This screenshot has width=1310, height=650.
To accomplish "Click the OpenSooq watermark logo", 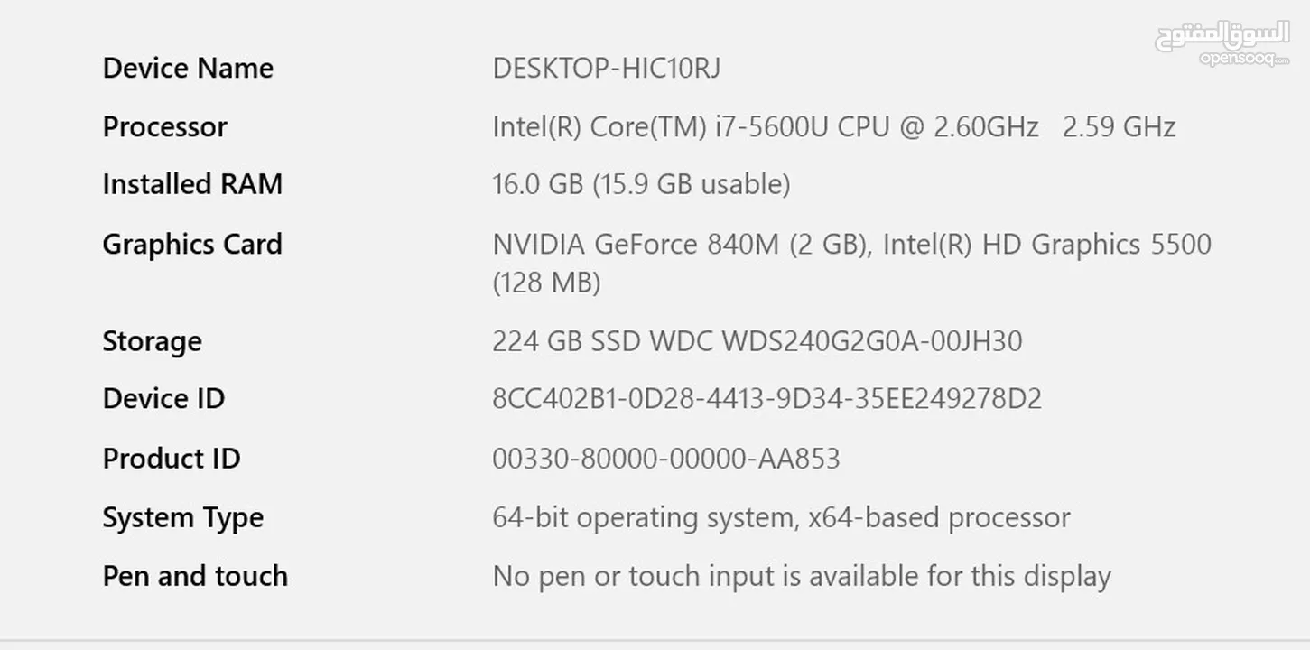I will [1222, 42].
